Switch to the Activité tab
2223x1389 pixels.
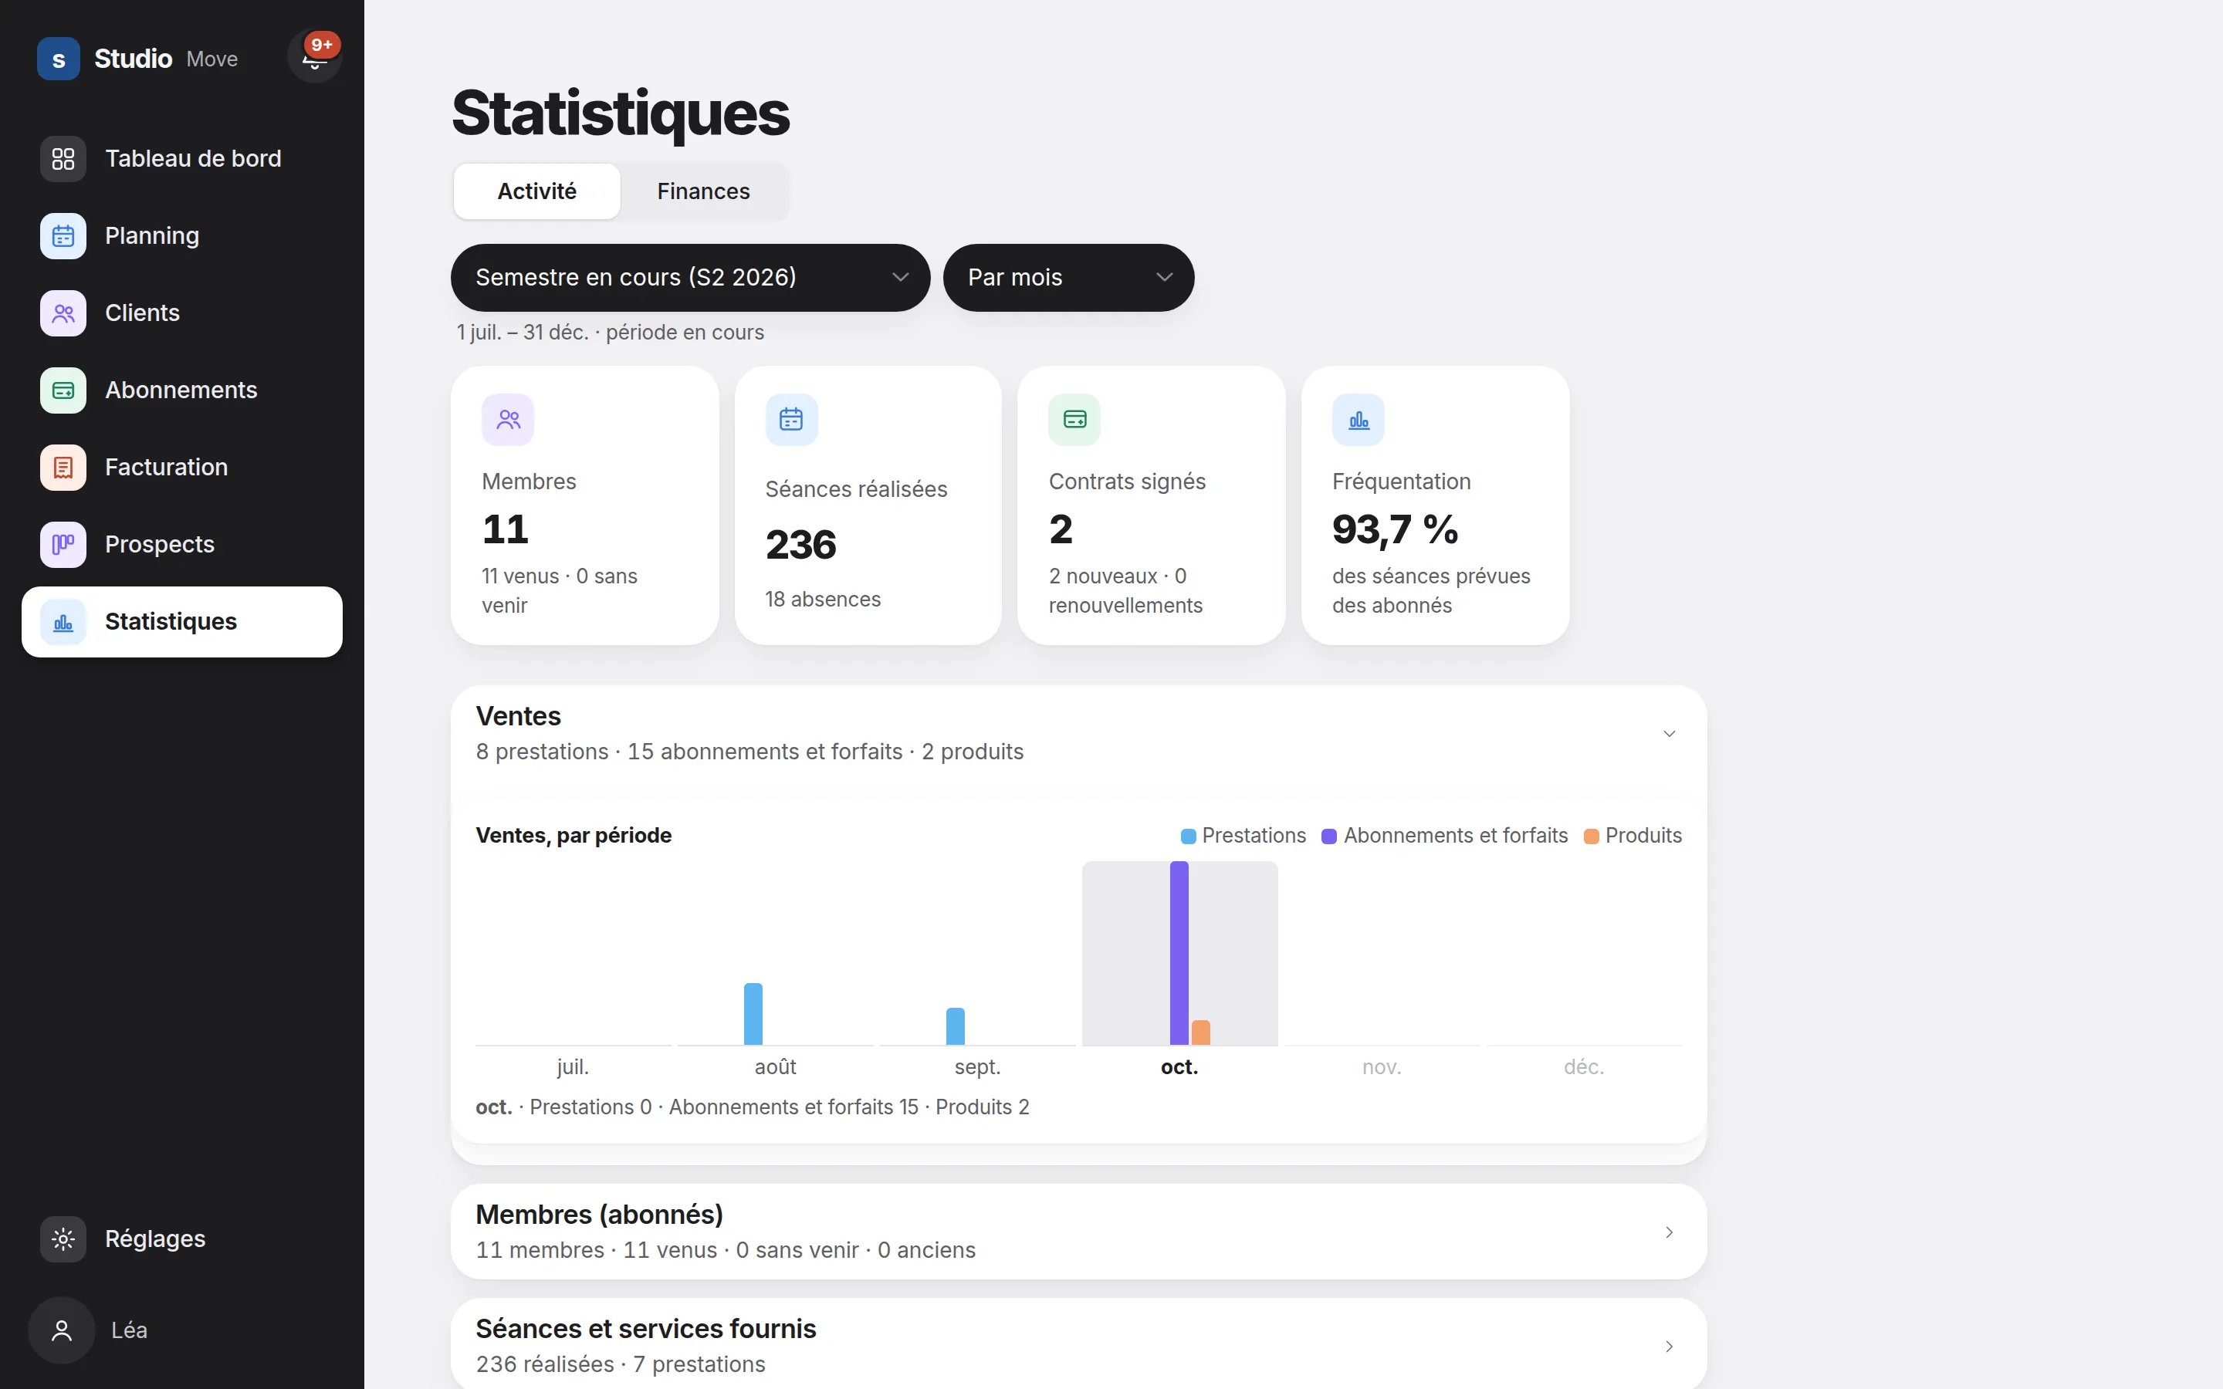[x=537, y=191]
